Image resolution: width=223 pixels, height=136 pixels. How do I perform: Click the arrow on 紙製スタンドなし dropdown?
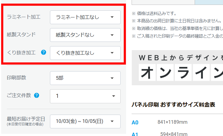coord(112,35)
